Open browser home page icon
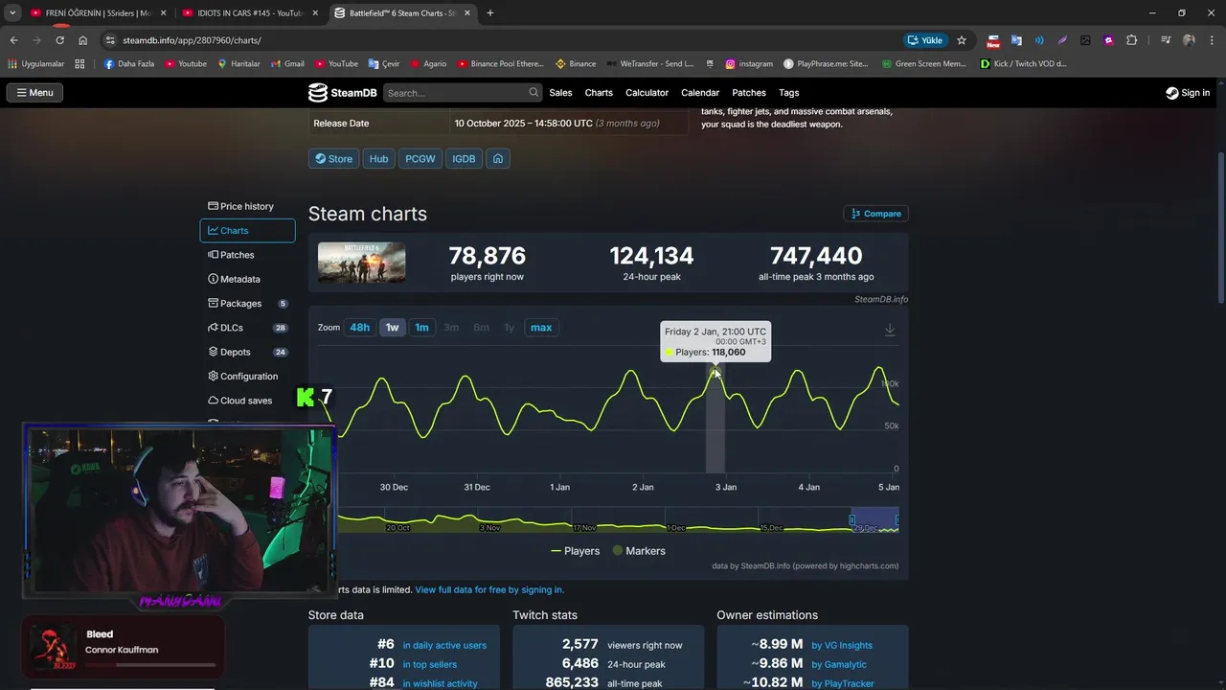1226x690 pixels. [83, 40]
